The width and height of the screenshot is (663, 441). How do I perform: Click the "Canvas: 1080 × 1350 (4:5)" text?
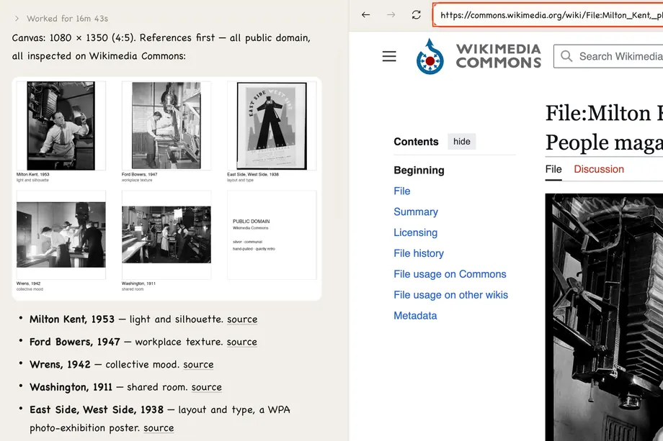74,38
